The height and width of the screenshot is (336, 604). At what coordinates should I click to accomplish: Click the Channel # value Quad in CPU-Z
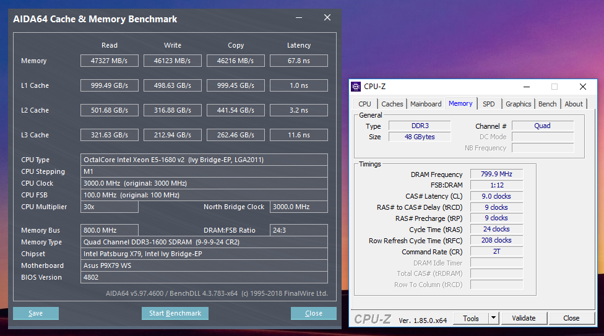click(542, 126)
